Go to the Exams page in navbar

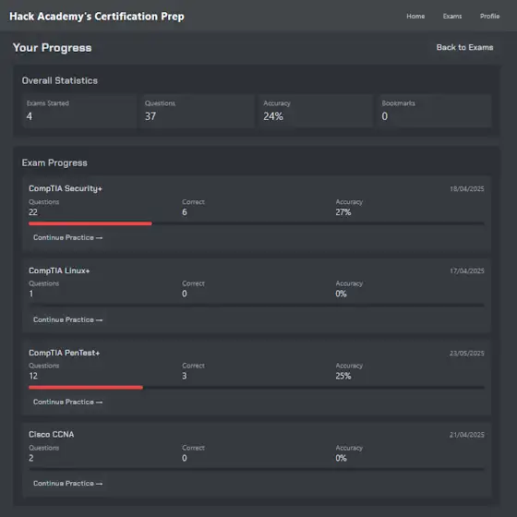pyautogui.click(x=452, y=17)
